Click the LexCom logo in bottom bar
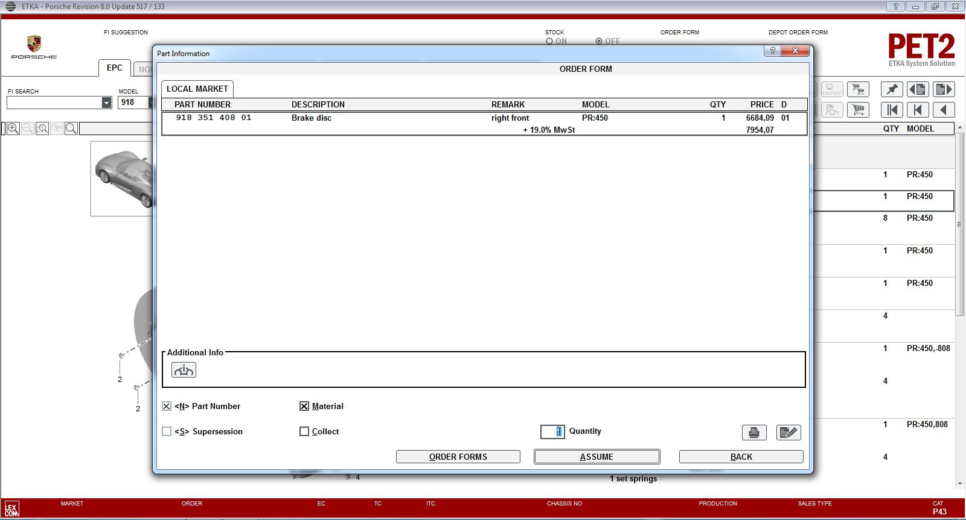The width and height of the screenshot is (966, 520). click(x=11, y=509)
